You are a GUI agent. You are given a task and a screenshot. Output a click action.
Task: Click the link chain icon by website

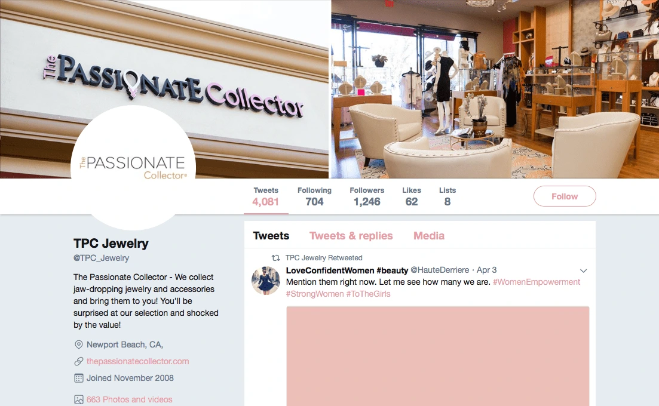pyautogui.click(x=79, y=361)
